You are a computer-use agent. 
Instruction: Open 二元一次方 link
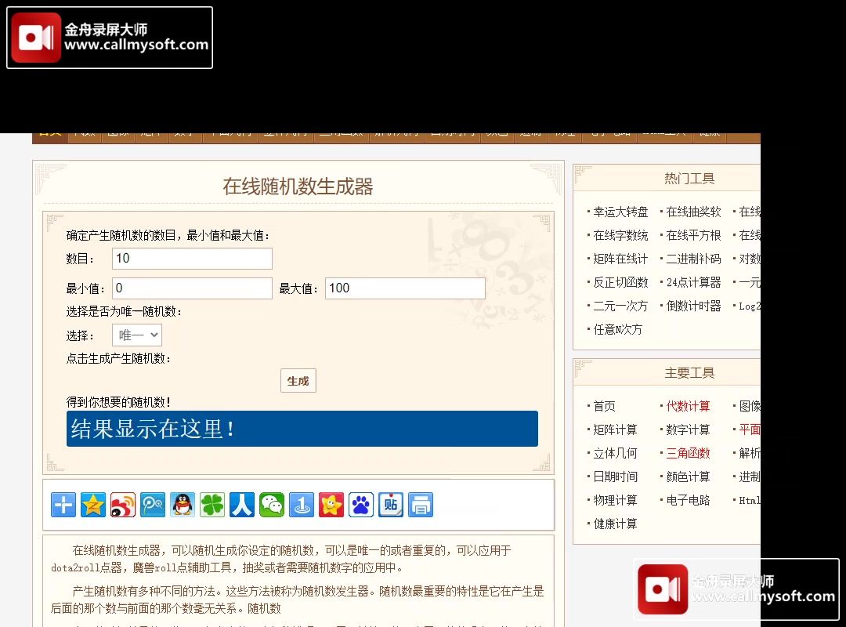(x=620, y=306)
